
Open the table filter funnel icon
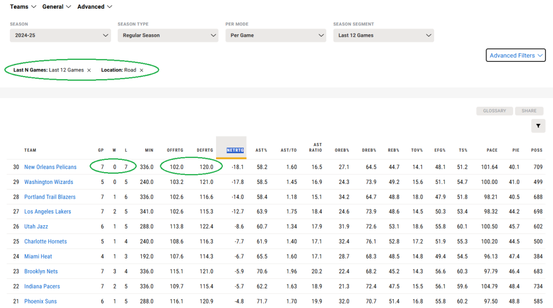538,126
